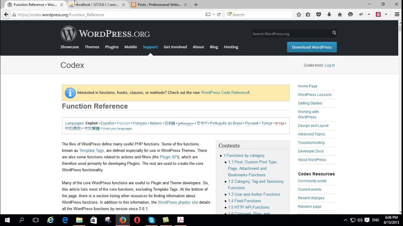Open the Firebug dropdown arrow
This screenshot has height=226, width=403.
[369, 14]
